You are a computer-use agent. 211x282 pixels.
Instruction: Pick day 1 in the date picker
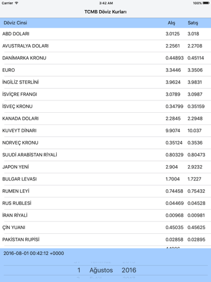[x=79, y=270]
